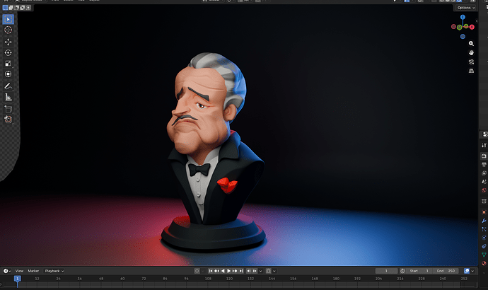Click the blue Z axis gizmo ball
The image size is (488, 290).
[x=463, y=17]
